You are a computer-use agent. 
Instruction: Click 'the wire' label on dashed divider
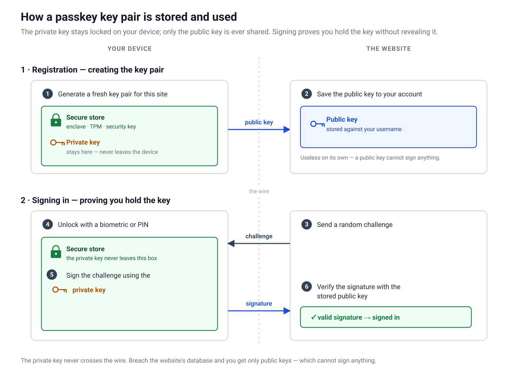pyautogui.click(x=259, y=191)
